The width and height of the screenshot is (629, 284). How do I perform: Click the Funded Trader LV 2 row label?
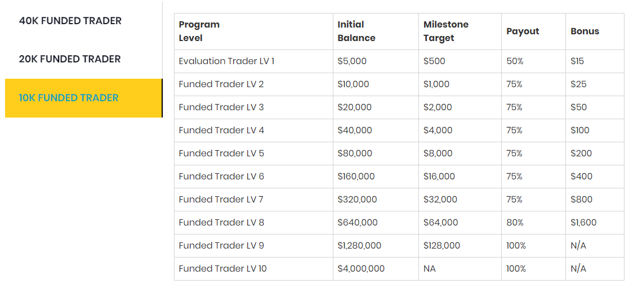tap(221, 84)
